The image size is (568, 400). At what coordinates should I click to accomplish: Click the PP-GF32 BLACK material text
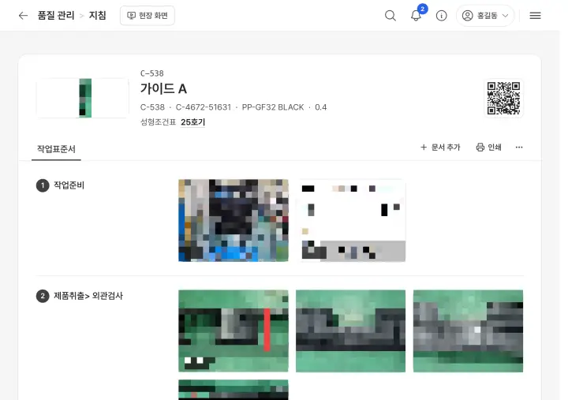tap(273, 107)
